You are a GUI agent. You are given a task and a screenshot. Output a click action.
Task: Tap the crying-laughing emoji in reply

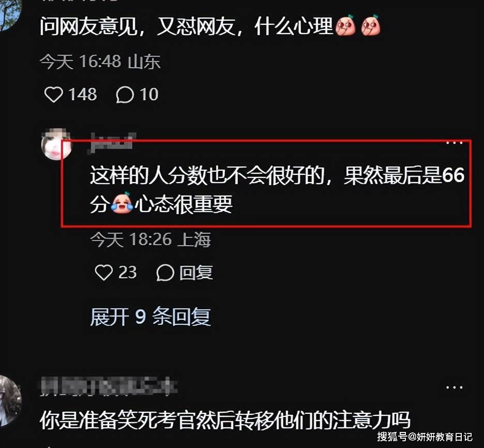tap(122, 203)
